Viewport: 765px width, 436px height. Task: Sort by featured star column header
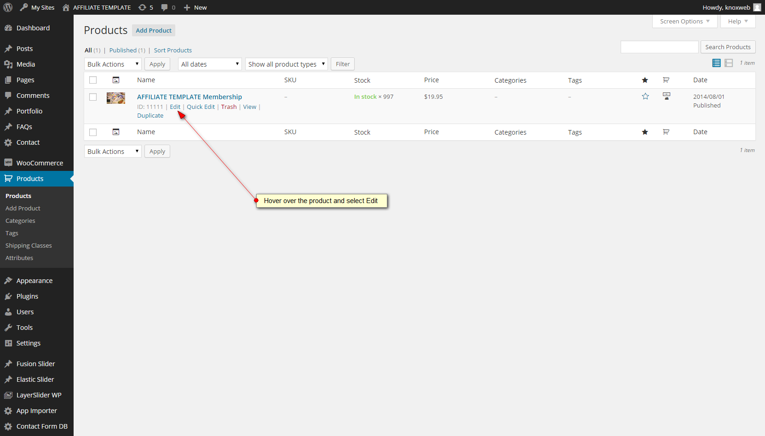645,80
